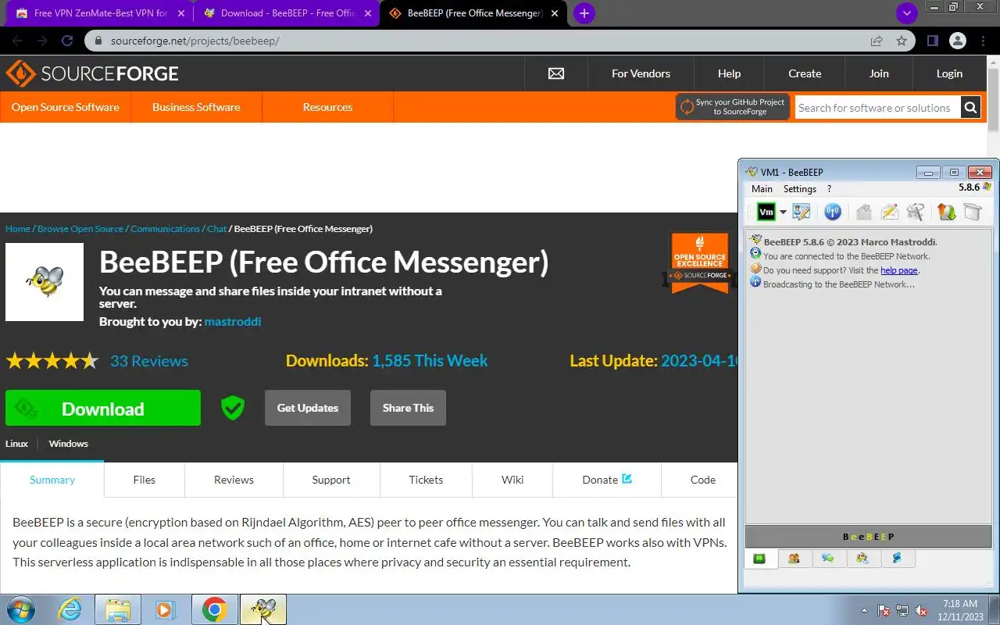Click the envelope with pencil compose icon

pyautogui.click(x=889, y=212)
